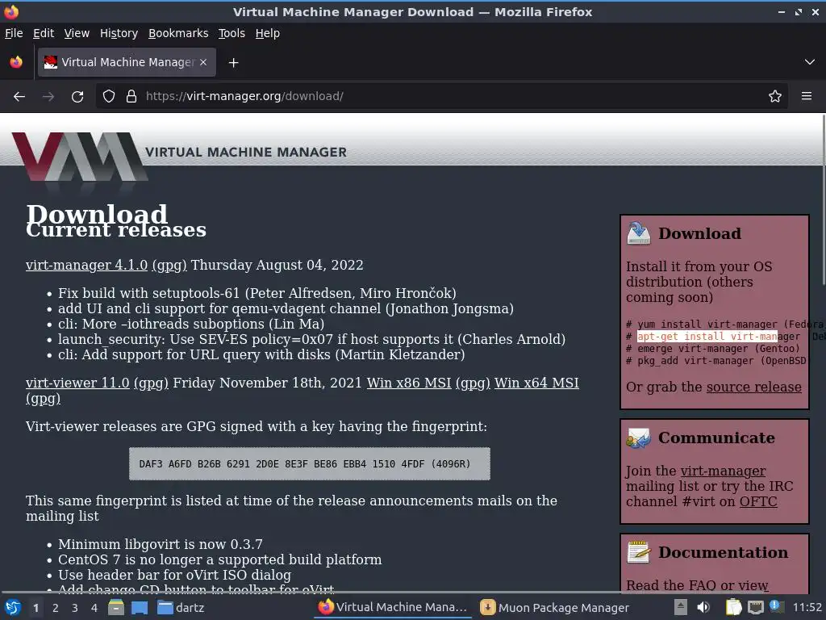Click the VMM logo in header
This screenshot has height=620, width=826.
80,157
